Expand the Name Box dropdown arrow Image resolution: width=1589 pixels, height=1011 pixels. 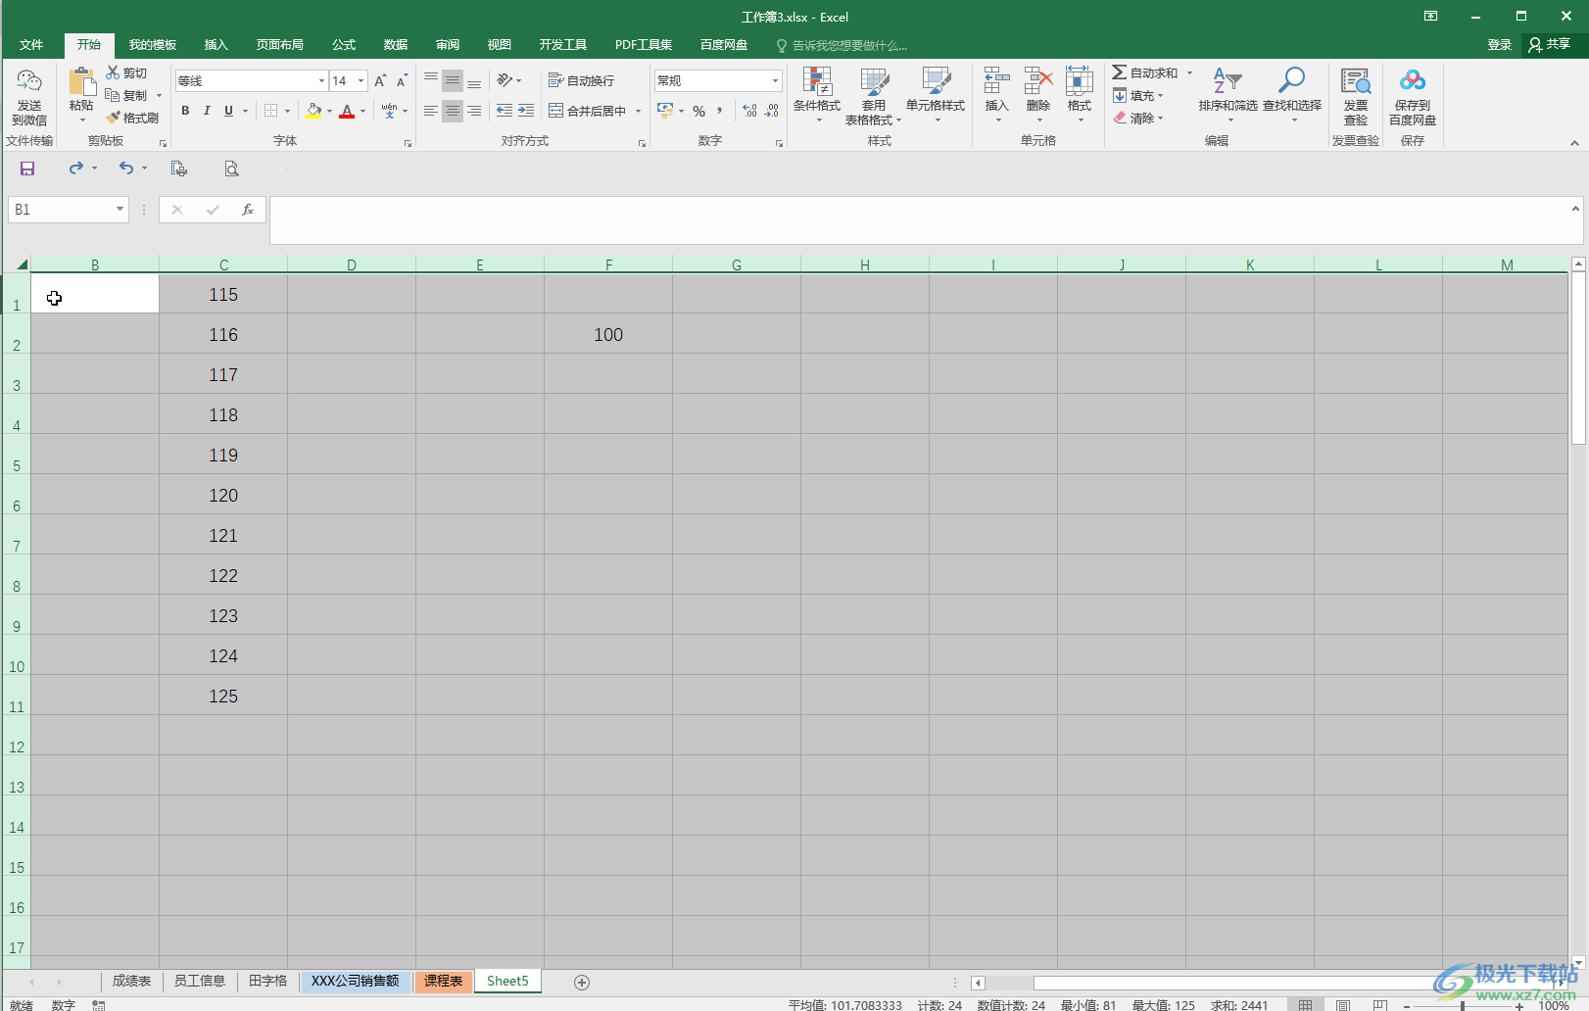tap(120, 210)
